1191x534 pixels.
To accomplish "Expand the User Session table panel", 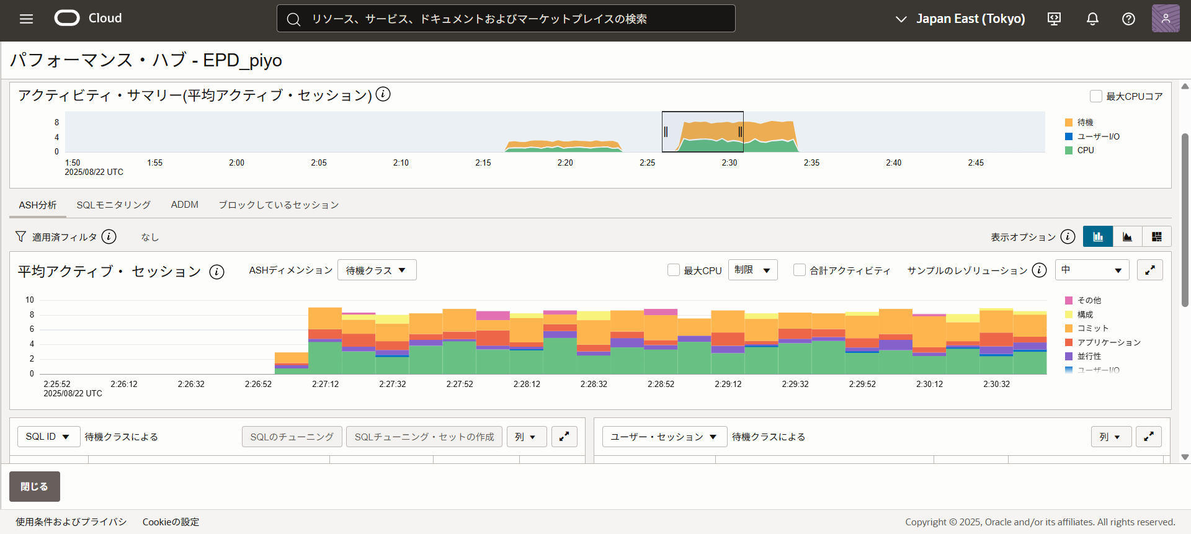I will click(x=1148, y=437).
